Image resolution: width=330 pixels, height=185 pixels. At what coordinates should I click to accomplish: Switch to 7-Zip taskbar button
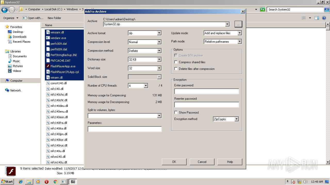coord(73,182)
